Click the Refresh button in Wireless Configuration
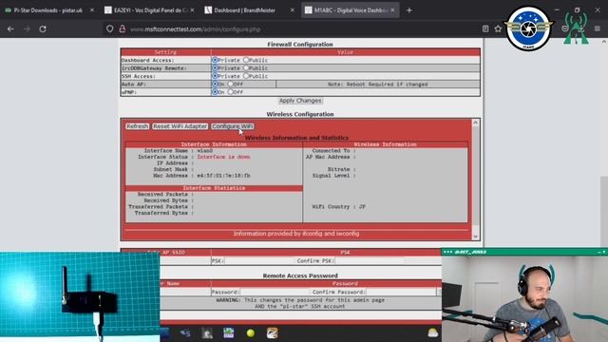This screenshot has height=342, width=608. 137,126
